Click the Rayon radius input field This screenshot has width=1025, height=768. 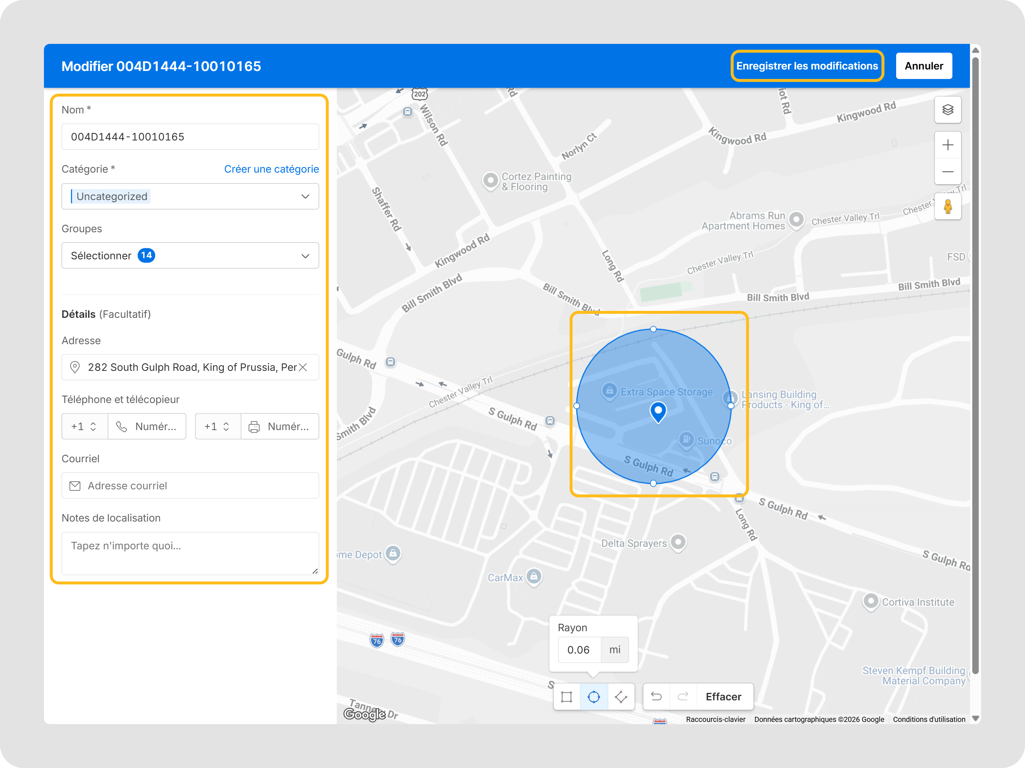579,650
